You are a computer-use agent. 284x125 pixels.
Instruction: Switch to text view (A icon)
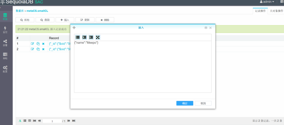pyautogui.click(x=20, y=121)
